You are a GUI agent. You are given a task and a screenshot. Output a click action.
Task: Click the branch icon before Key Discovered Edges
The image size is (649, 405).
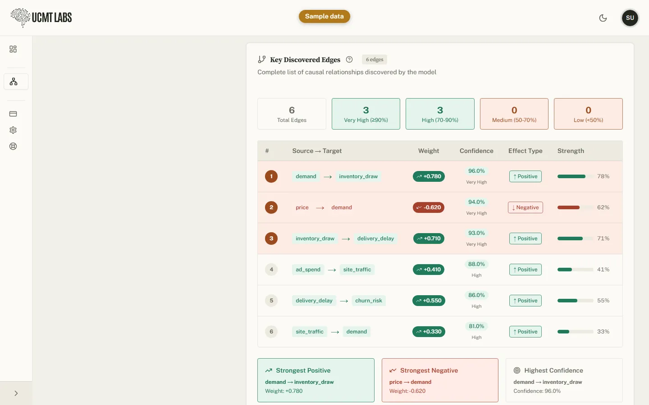[x=262, y=59]
